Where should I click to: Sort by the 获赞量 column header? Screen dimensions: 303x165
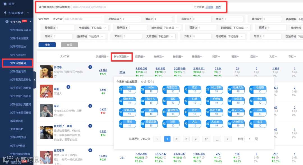coord(140,57)
